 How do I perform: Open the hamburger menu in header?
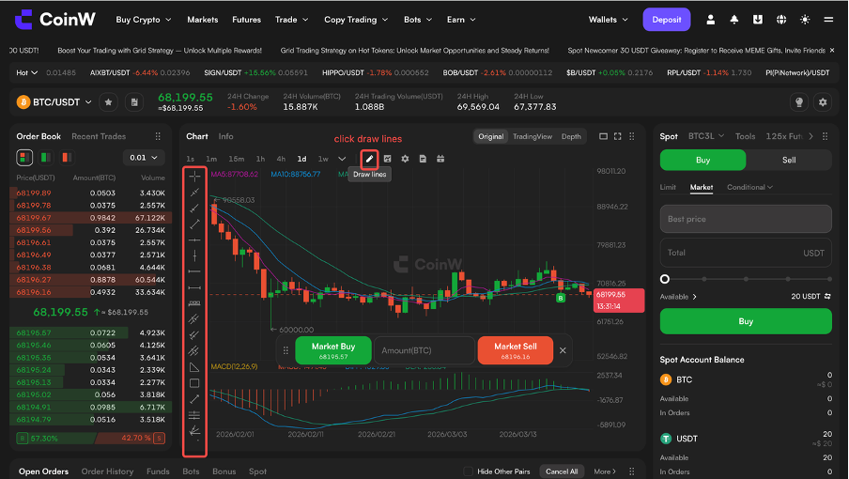coord(828,20)
